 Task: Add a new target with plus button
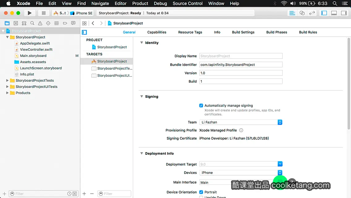pos(84,194)
